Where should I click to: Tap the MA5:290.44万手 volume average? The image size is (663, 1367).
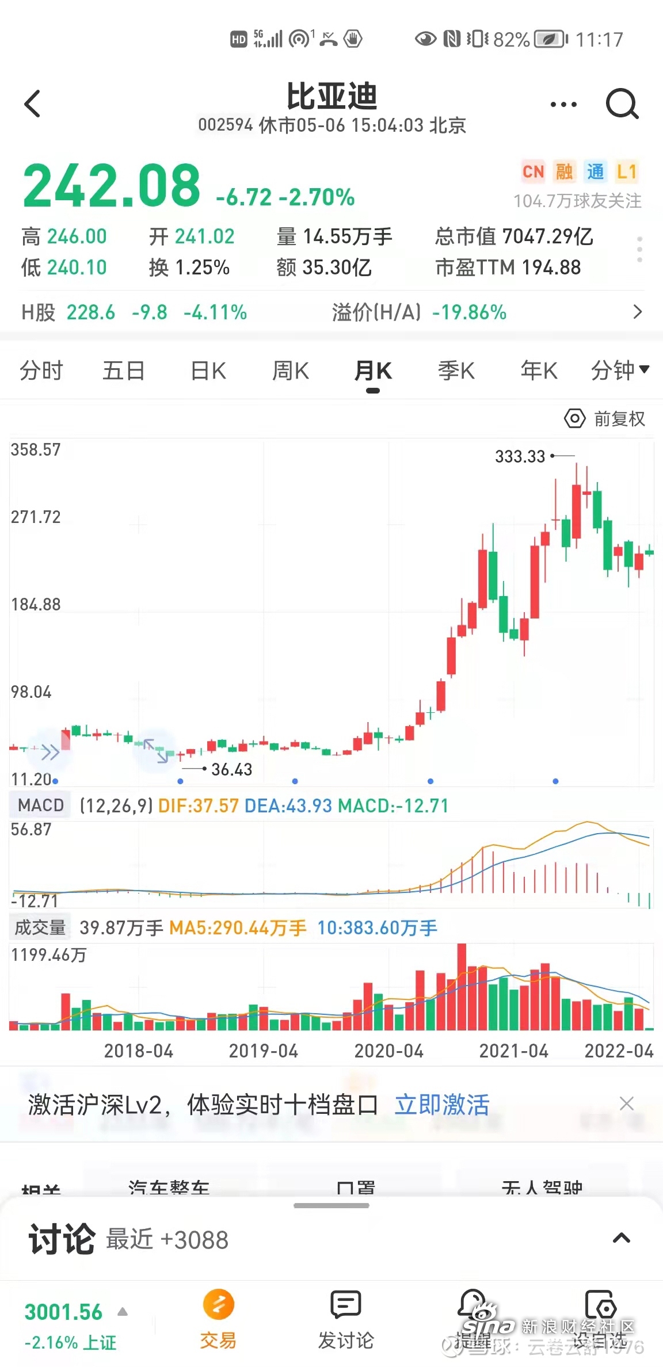[x=238, y=927]
